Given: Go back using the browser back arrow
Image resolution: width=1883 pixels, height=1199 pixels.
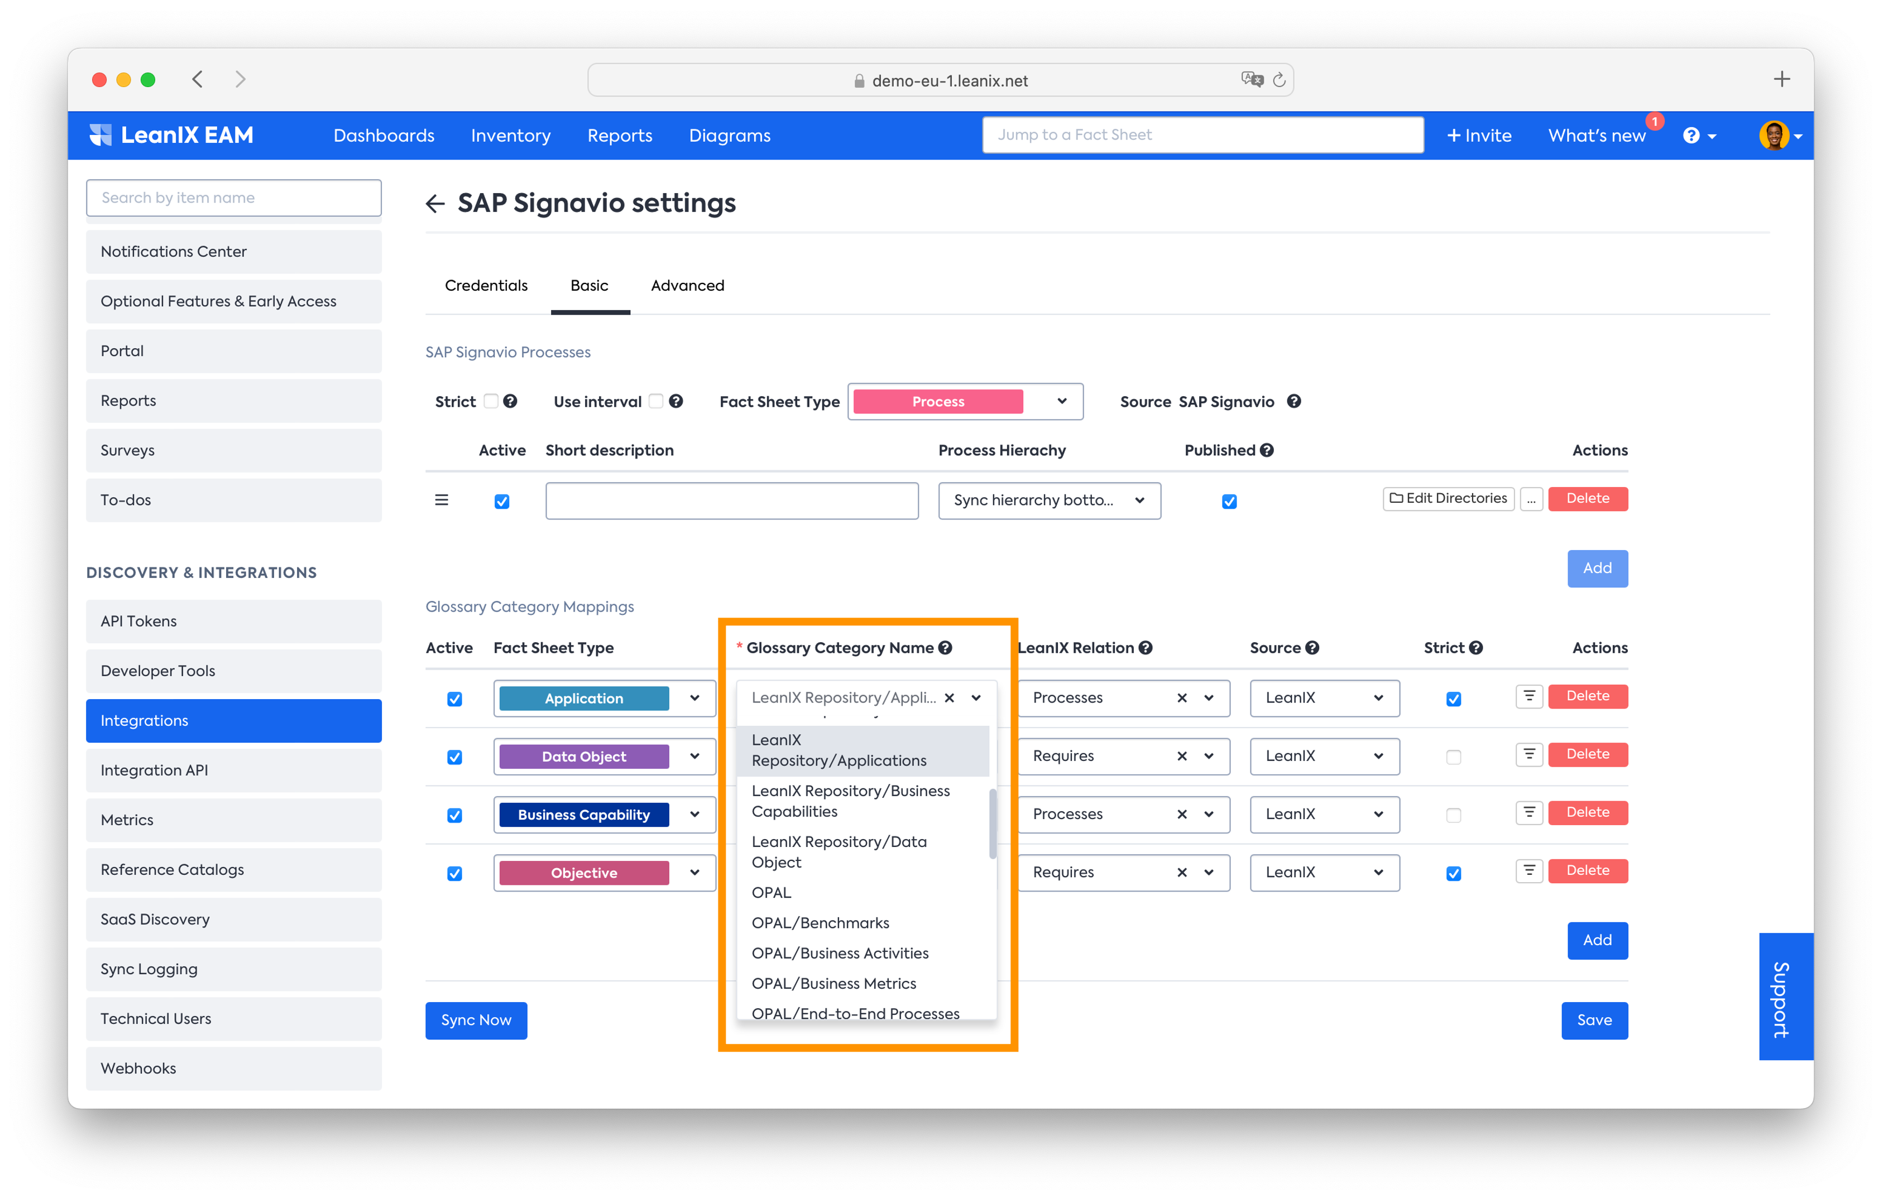Looking at the screenshot, I should [198, 79].
